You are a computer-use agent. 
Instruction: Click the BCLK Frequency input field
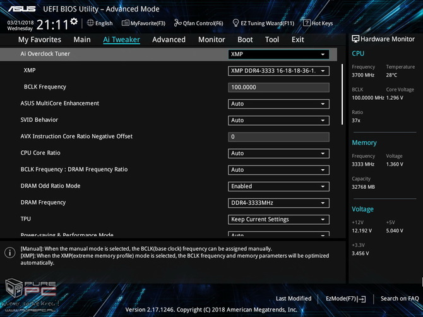278,87
